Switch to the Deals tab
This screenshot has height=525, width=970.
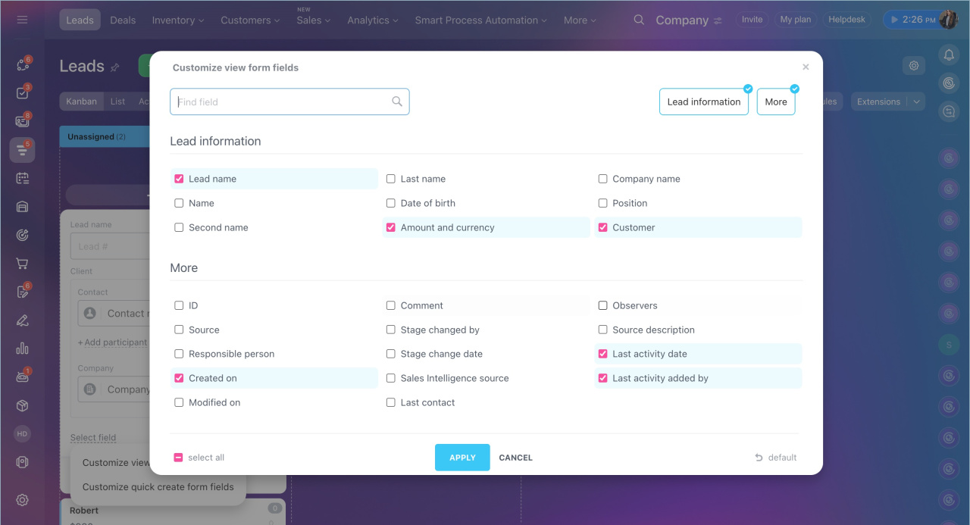point(123,20)
